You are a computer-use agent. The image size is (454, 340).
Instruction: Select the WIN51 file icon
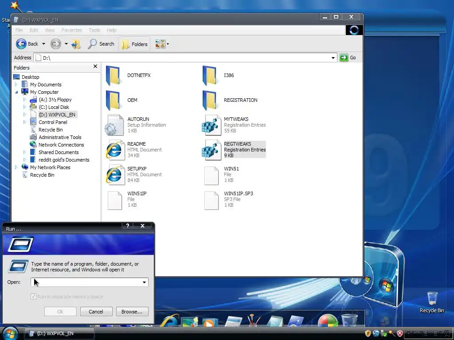coord(211,175)
